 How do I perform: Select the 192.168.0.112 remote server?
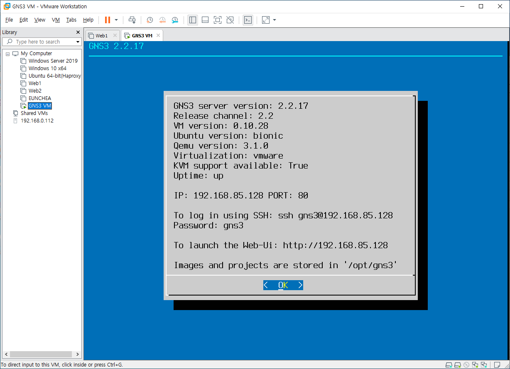pyautogui.click(x=37, y=121)
